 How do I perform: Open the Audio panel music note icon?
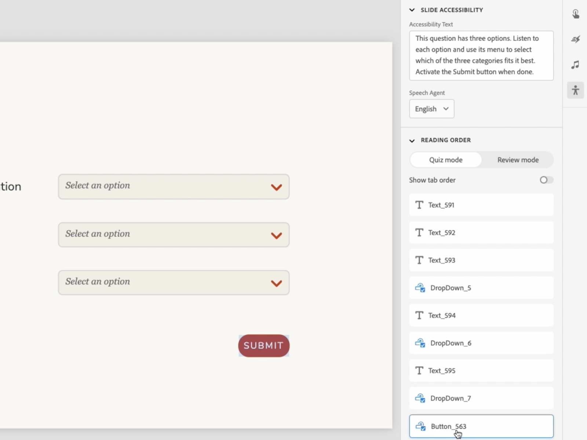pos(576,65)
